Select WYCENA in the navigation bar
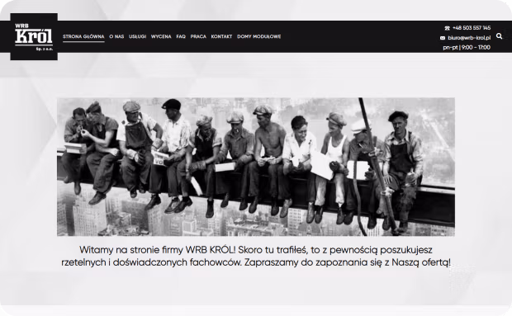 coord(161,36)
